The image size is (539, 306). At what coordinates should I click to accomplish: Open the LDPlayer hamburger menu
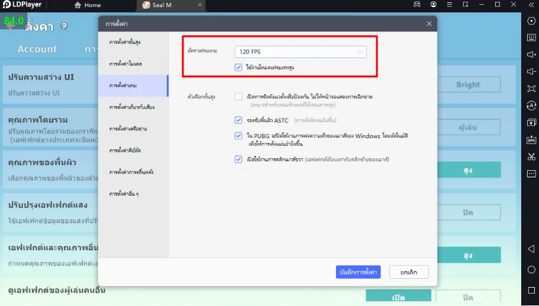(449, 5)
